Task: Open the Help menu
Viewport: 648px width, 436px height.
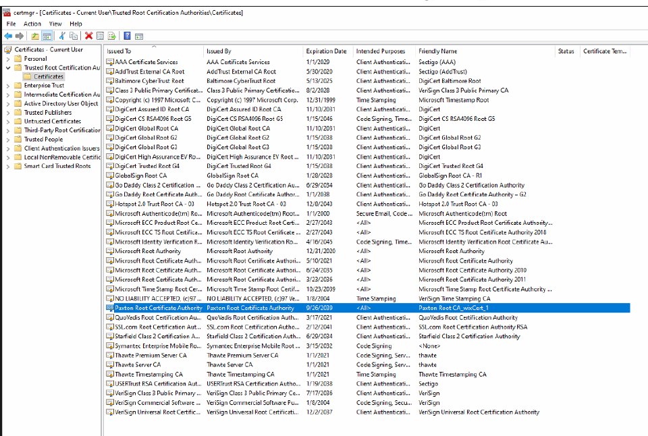Action: click(x=76, y=24)
